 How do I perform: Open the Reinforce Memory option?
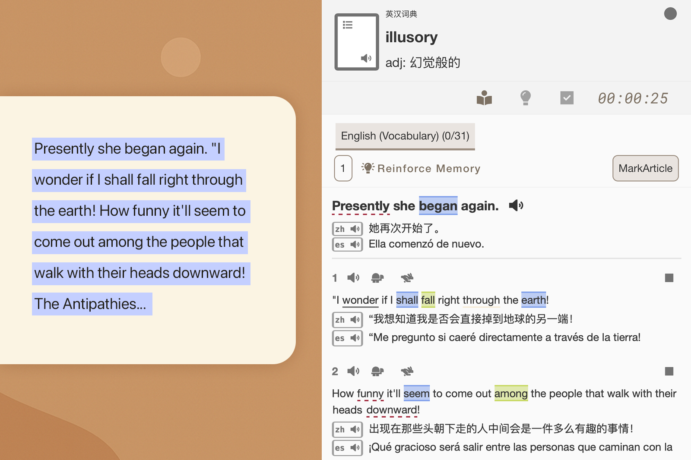coord(428,168)
